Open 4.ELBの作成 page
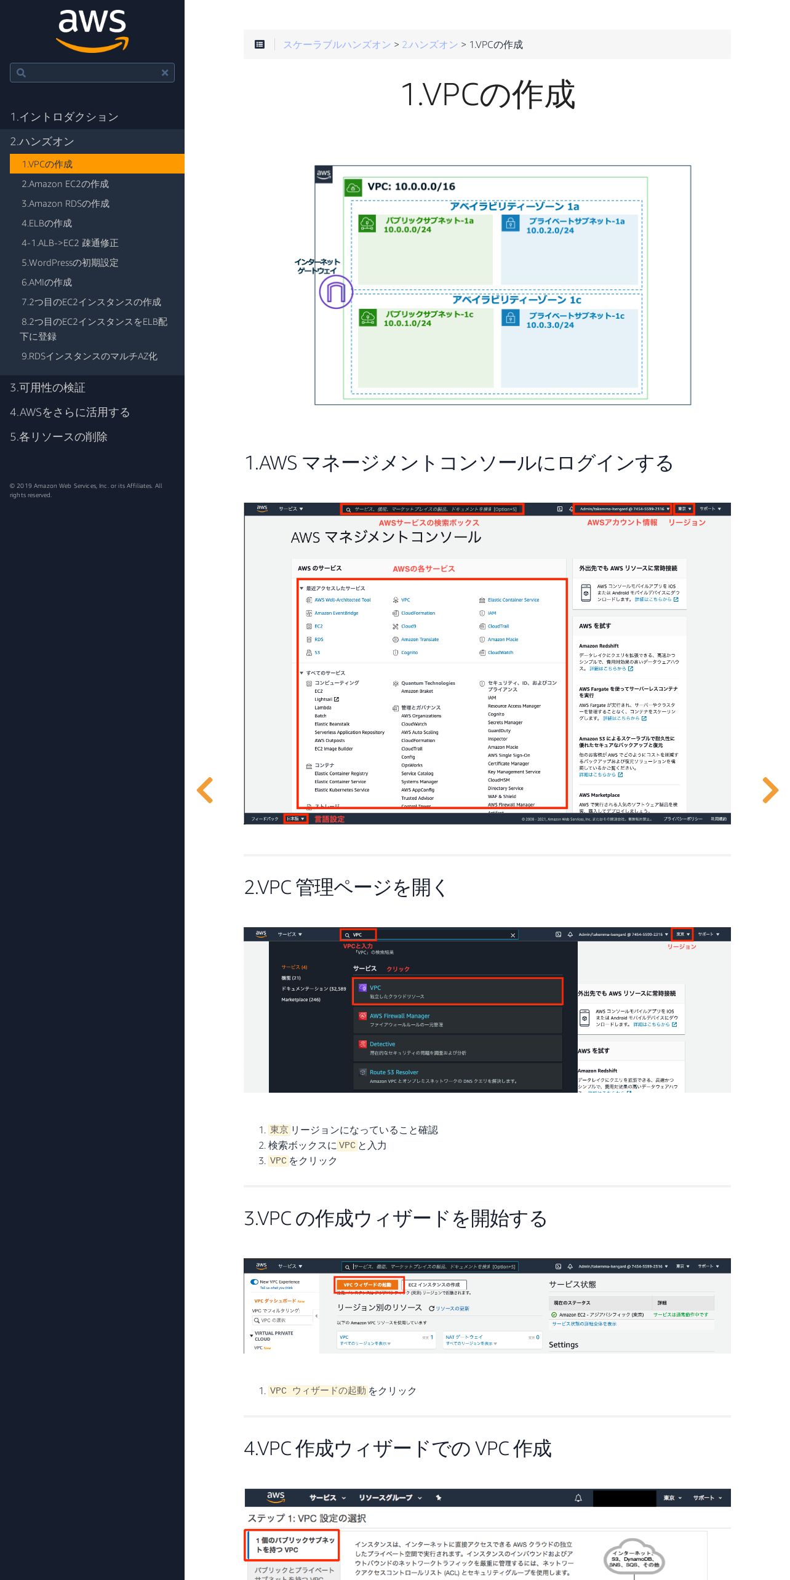Viewport: 790px width, 1580px height. click(x=47, y=223)
